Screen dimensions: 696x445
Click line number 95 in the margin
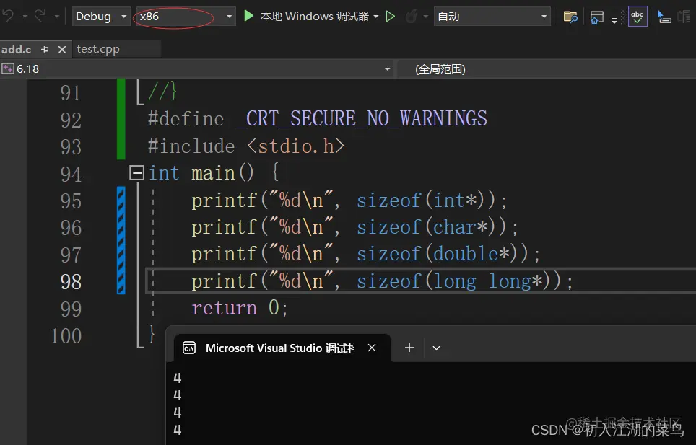[71, 201]
